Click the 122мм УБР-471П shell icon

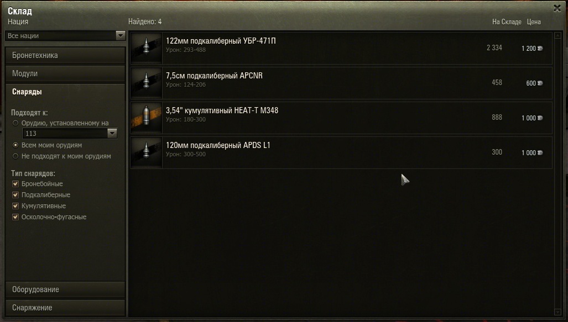click(147, 49)
